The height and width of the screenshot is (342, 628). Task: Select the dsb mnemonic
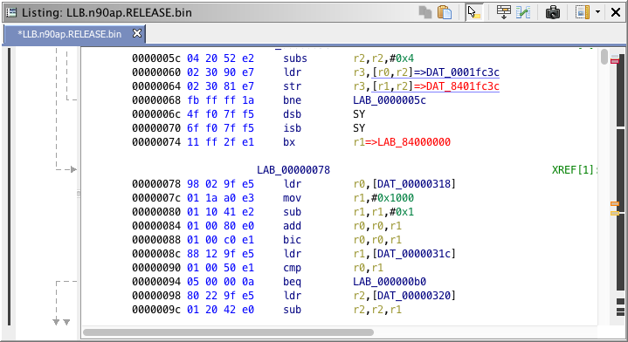click(293, 114)
